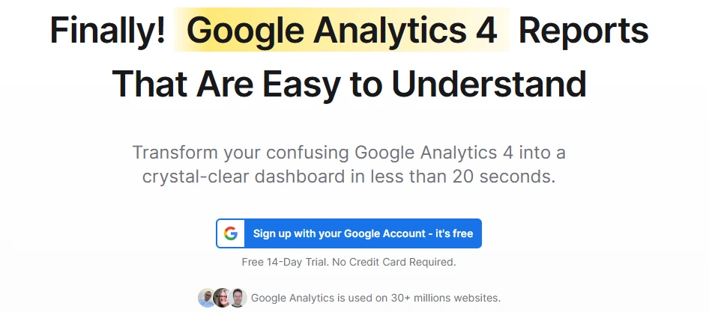
Task: Click the "crystal-clear dashboard in less than 20 seconds" line
Action: tap(349, 178)
